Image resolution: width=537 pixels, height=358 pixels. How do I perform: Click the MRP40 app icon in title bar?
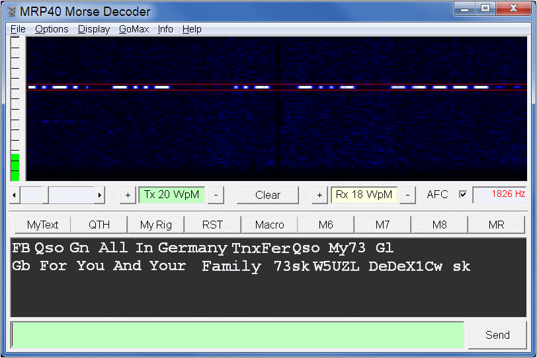11,11
